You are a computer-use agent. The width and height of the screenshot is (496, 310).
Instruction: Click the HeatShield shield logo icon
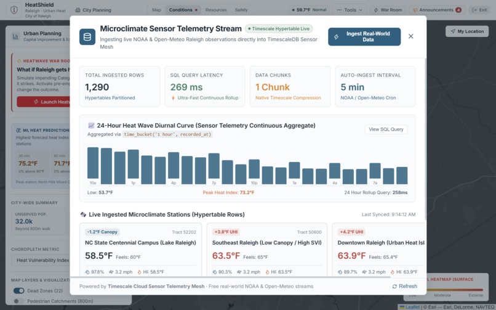coord(14,10)
